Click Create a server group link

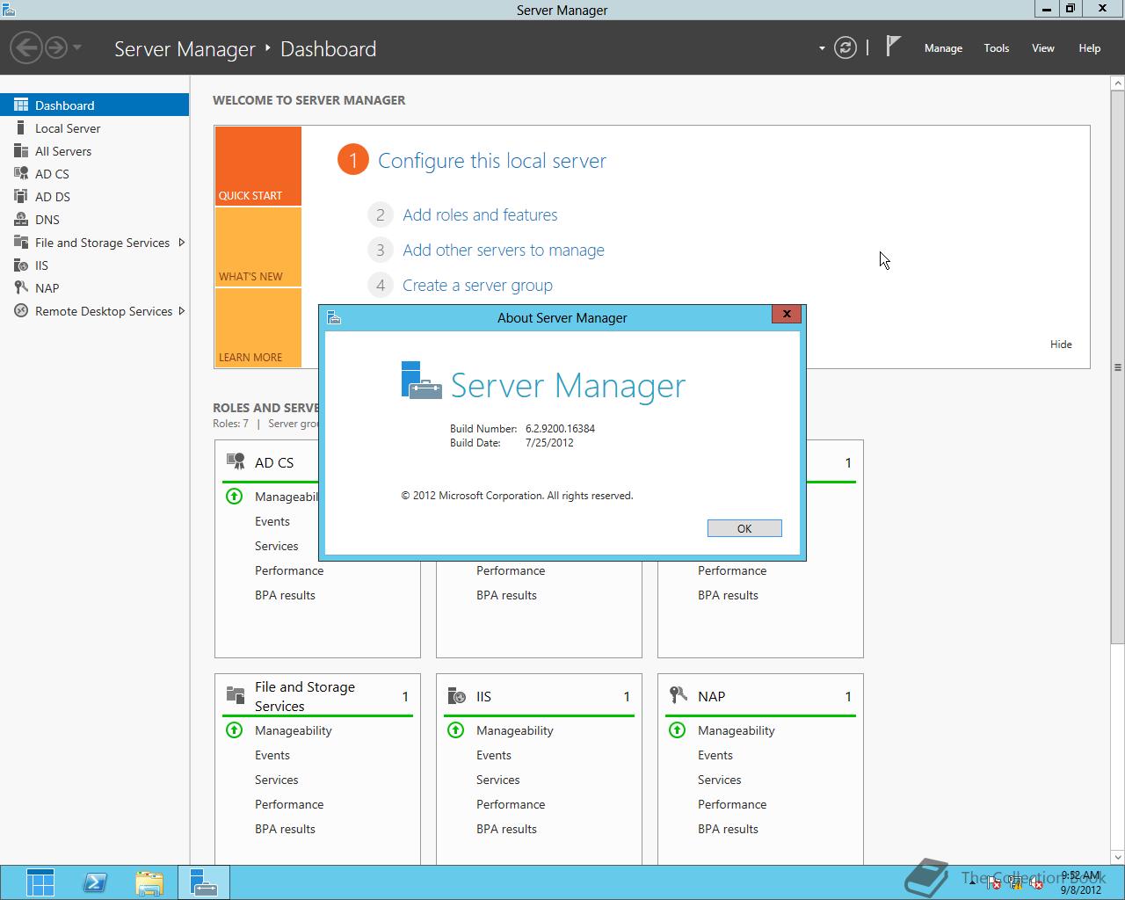(477, 285)
